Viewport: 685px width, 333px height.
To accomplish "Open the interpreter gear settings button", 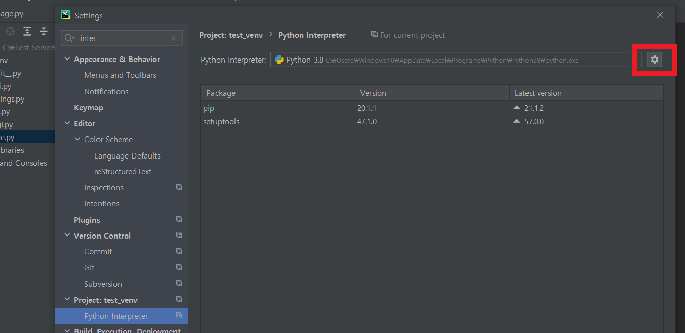I will pos(654,60).
